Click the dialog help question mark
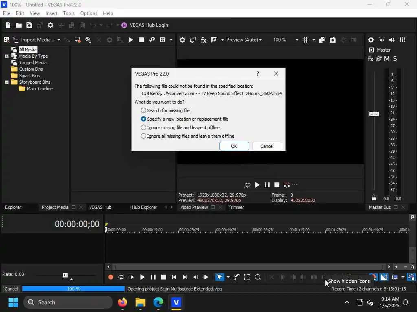417x312 pixels. pyautogui.click(x=257, y=74)
